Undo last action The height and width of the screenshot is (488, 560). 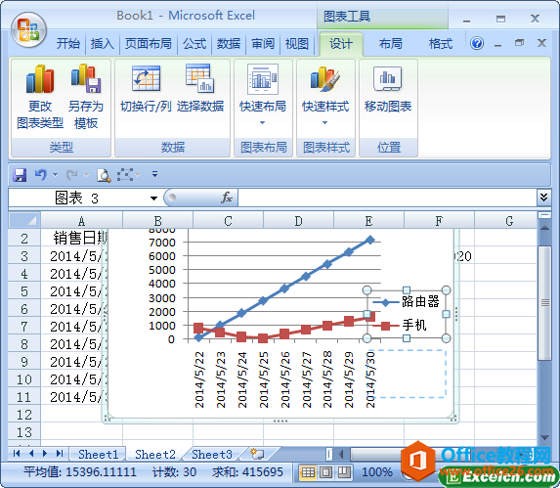[41, 175]
